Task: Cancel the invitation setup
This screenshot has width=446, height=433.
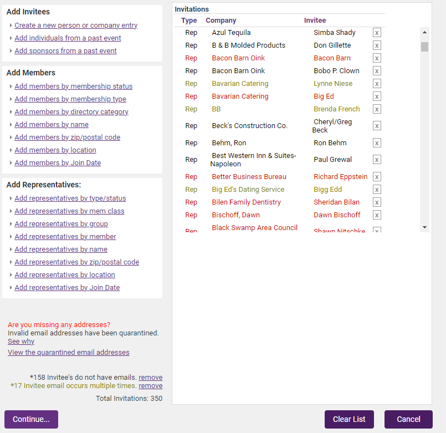Action: click(x=408, y=419)
